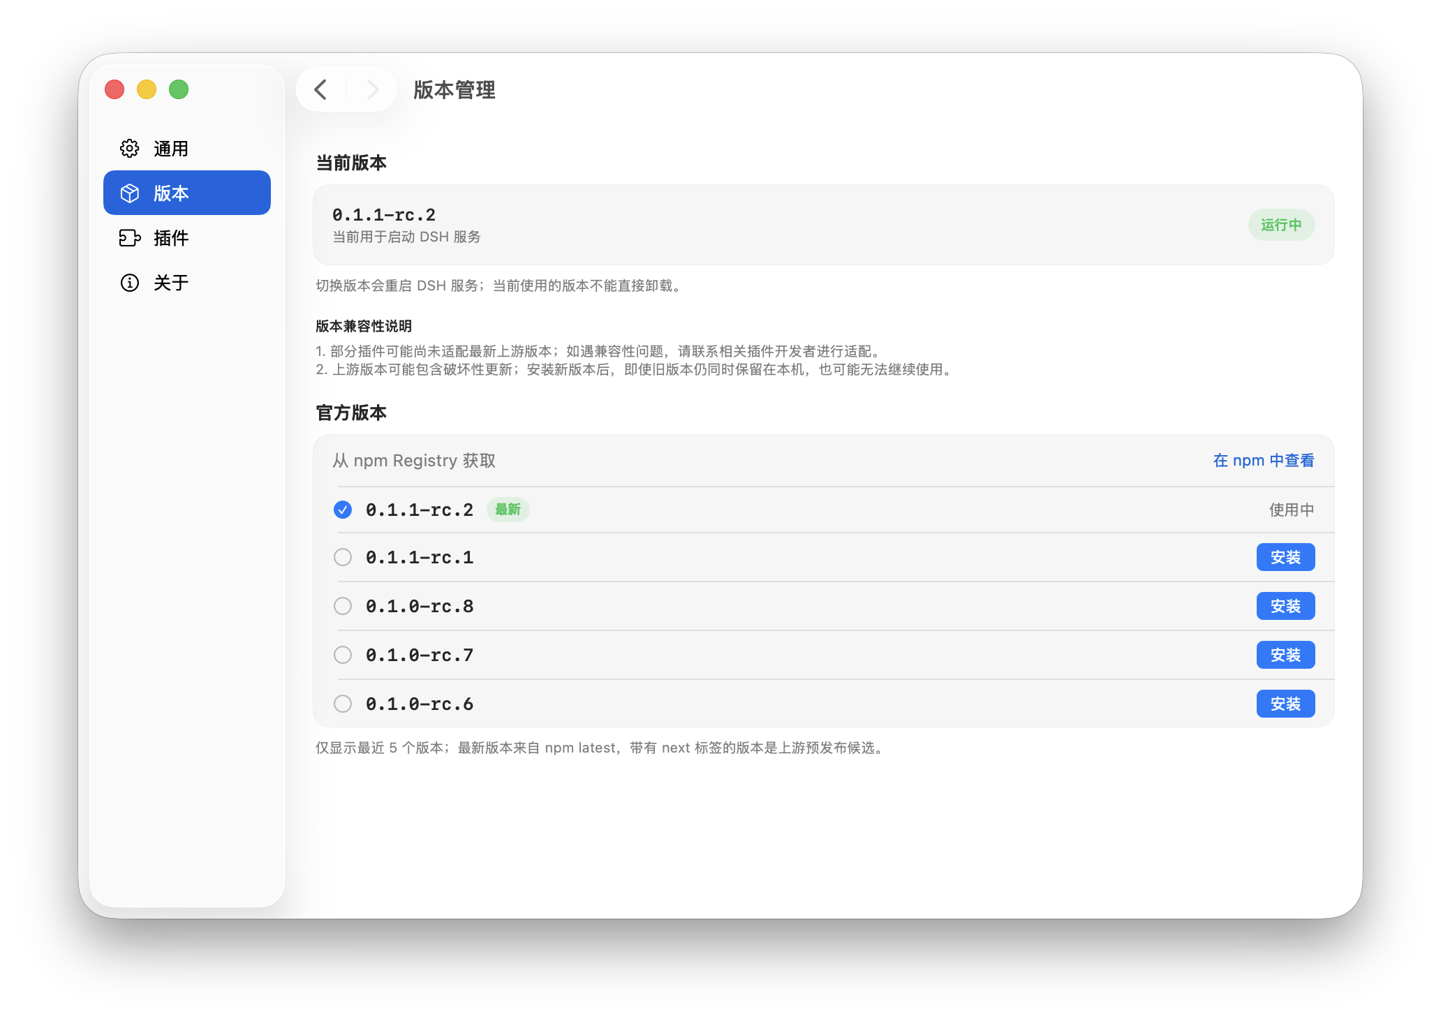
Task: Open the 版本 section in sidebar
Action: 187,193
